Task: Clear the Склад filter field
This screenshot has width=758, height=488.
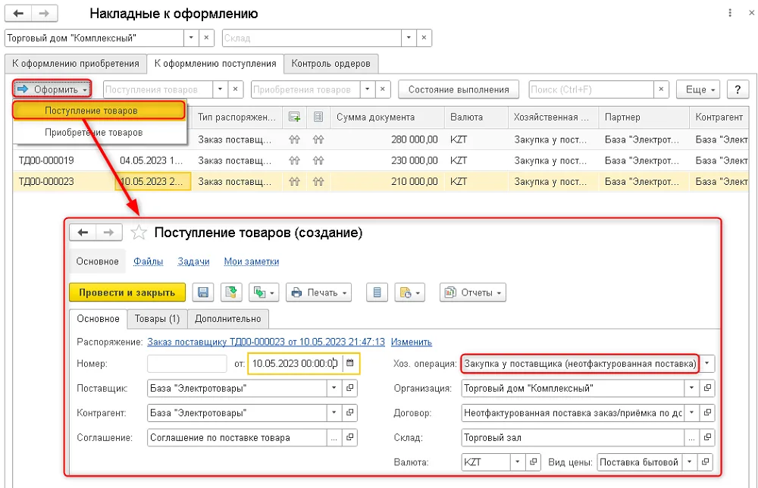Action: [x=424, y=38]
